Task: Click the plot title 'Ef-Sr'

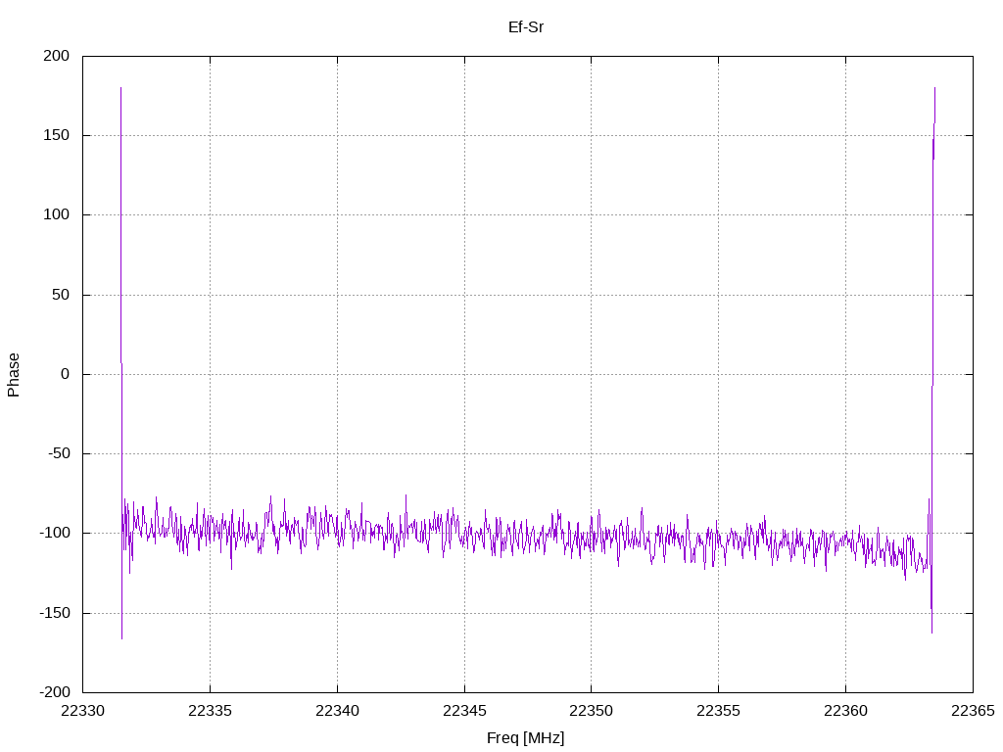Action: coord(526,27)
